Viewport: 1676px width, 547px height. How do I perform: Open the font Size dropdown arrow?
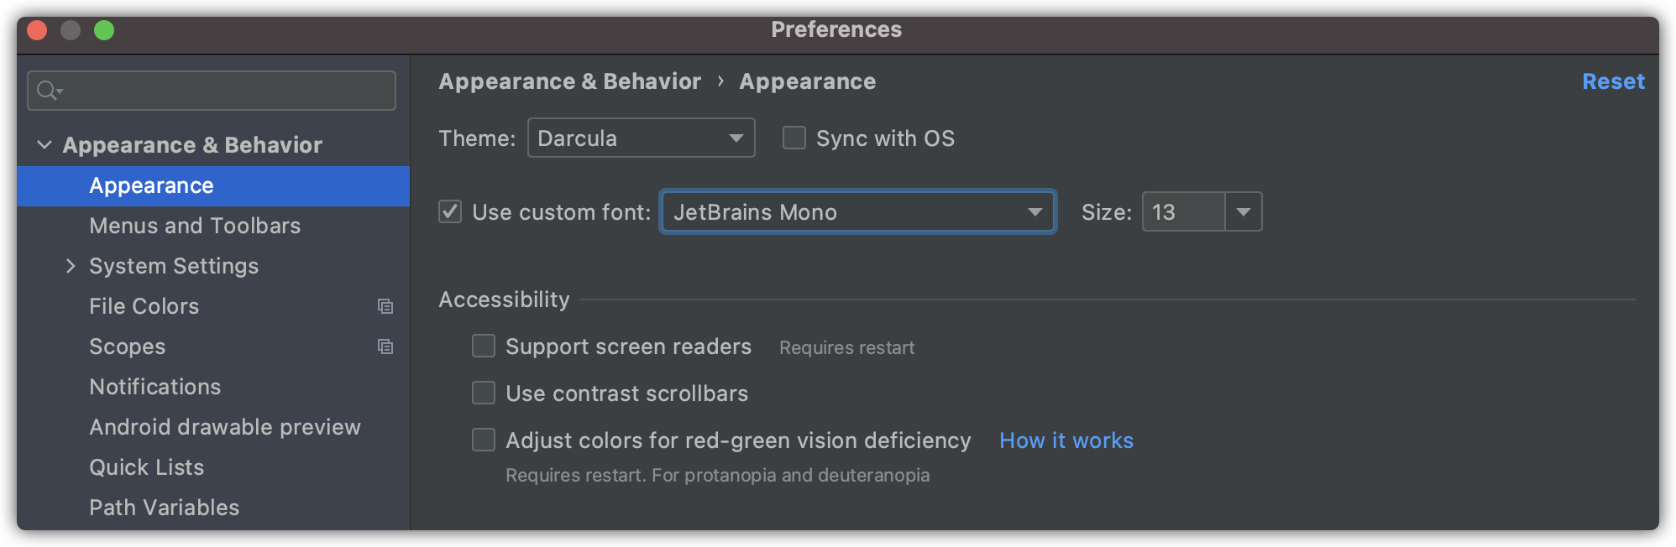[x=1244, y=211]
